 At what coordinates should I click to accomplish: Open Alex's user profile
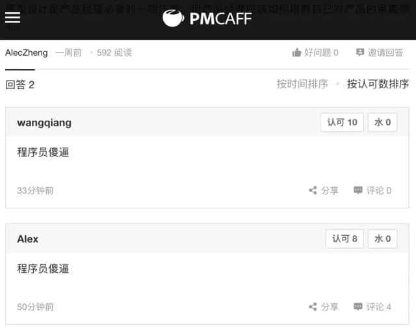click(27, 239)
